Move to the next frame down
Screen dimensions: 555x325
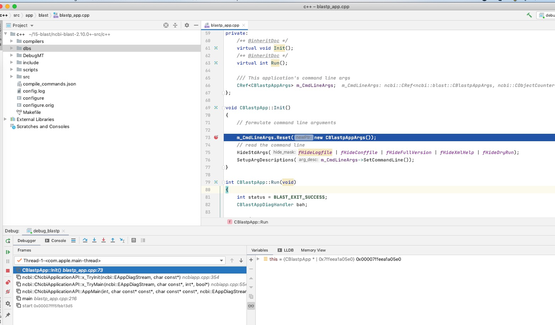point(241,260)
